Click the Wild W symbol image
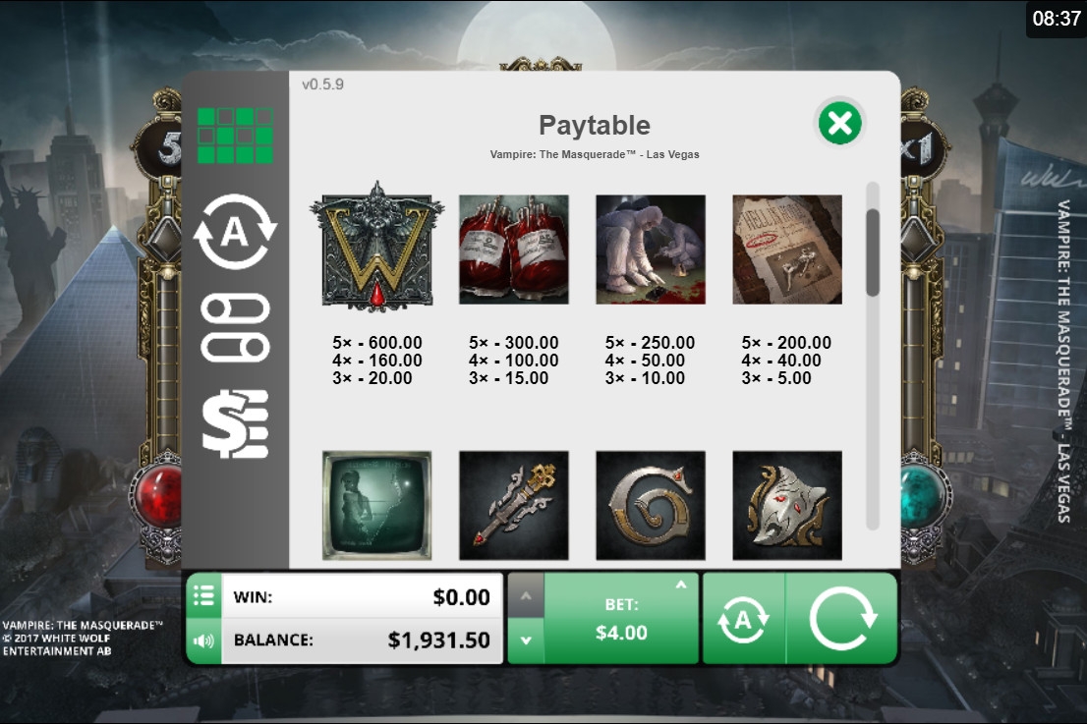The image size is (1087, 724). tap(376, 246)
